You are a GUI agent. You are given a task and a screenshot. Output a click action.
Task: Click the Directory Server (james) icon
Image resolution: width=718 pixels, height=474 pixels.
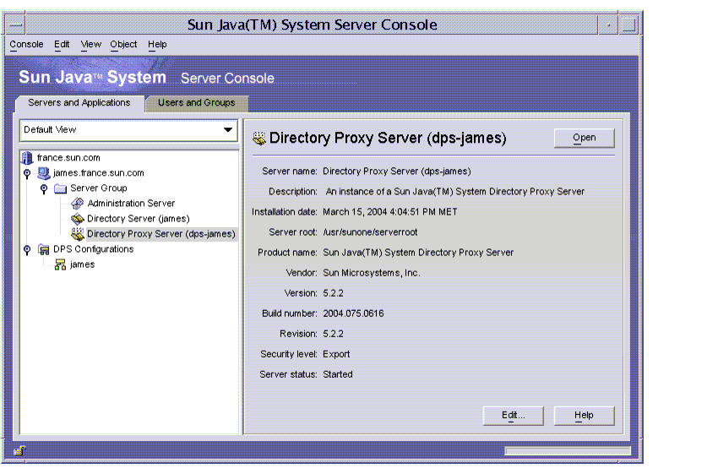pos(78,219)
